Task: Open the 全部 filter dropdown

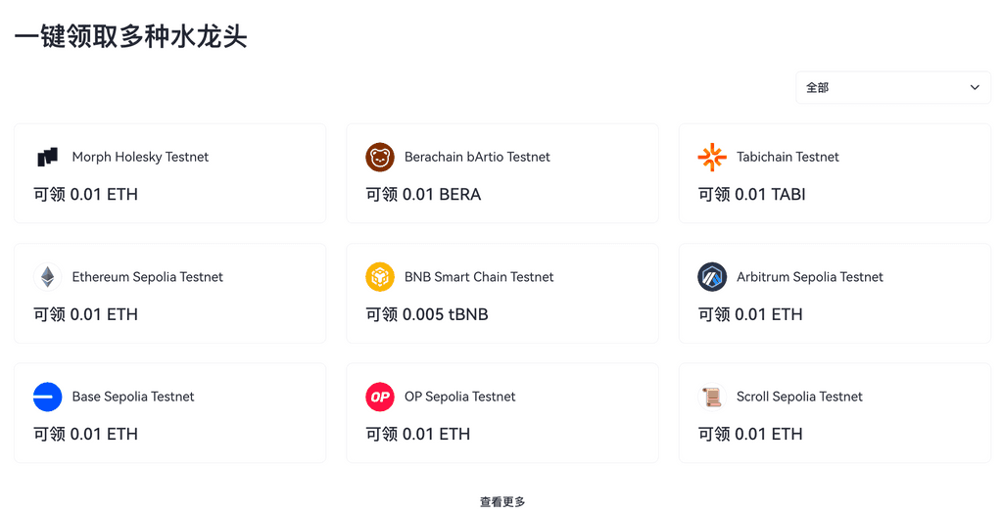Action: pyautogui.click(x=892, y=88)
